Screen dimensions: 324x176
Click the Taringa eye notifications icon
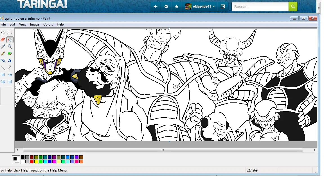pos(156,7)
